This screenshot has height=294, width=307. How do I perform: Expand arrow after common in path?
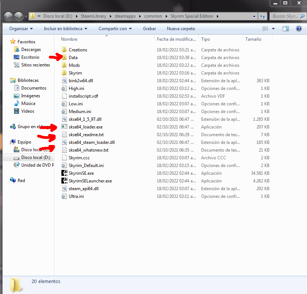coord(167,16)
